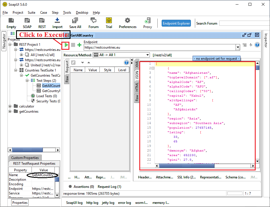Click the navigator list-view icon above Projects

[x=13, y=33]
